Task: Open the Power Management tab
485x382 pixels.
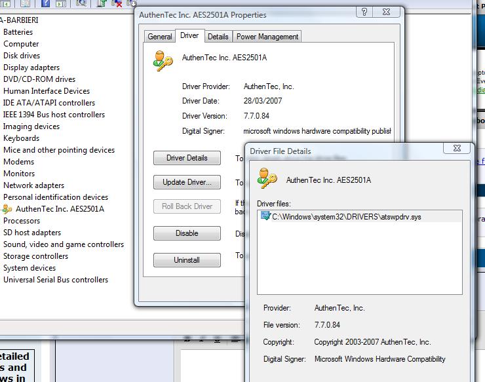Action: coord(267,37)
